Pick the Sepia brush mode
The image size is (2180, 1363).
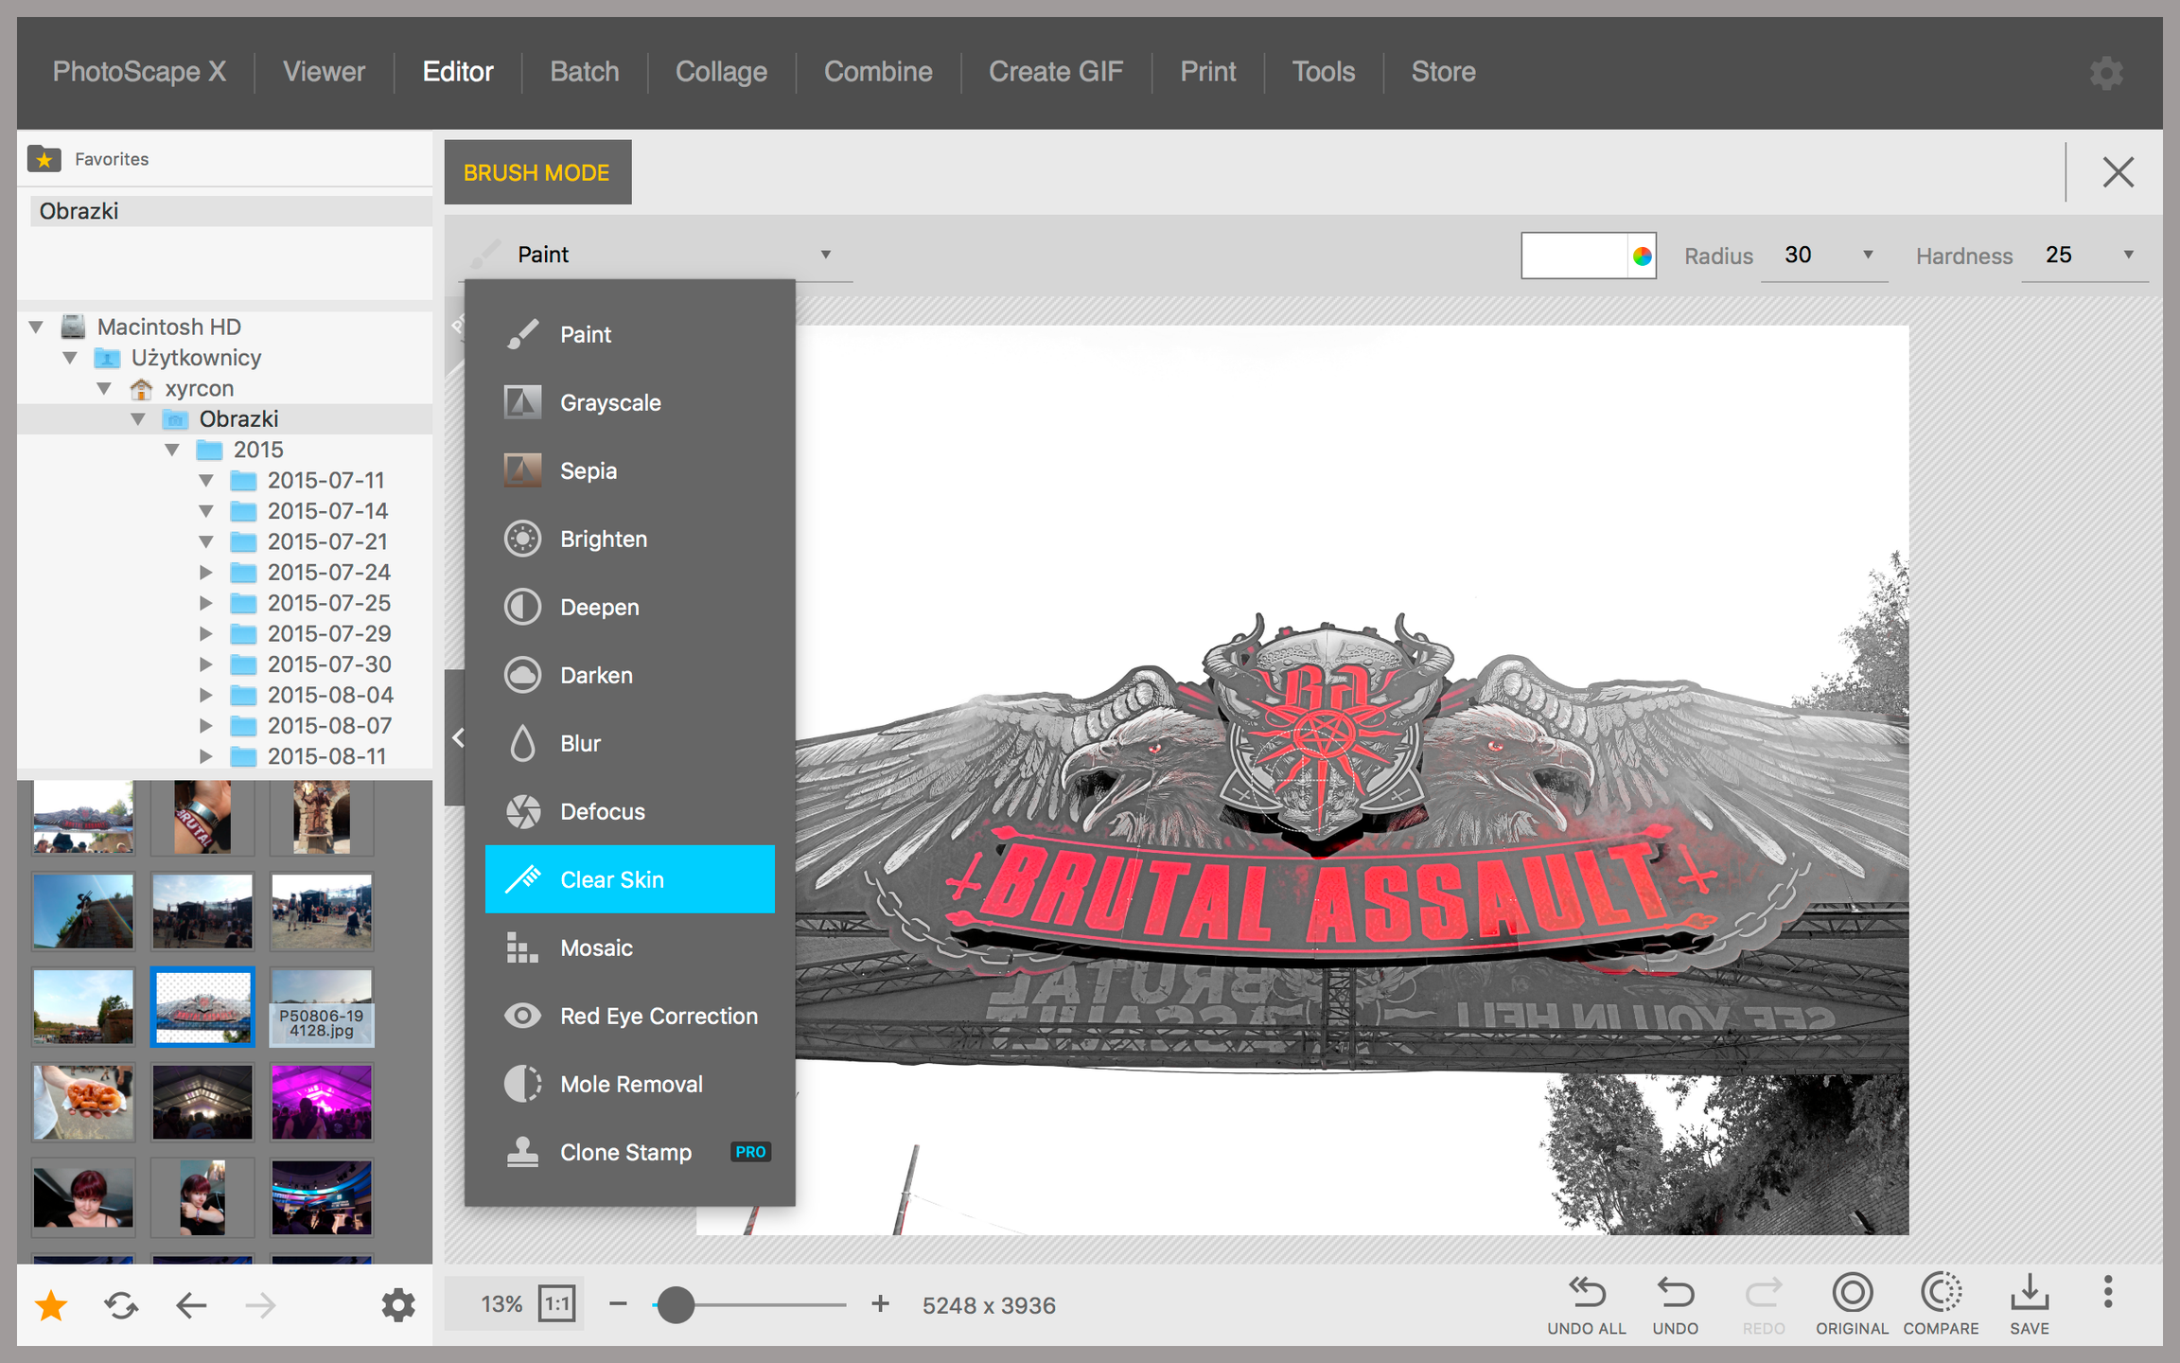point(629,470)
